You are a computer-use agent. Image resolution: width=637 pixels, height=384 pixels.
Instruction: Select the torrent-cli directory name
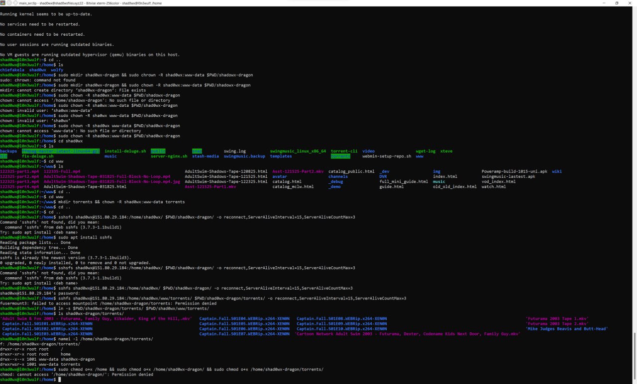pos(344,151)
